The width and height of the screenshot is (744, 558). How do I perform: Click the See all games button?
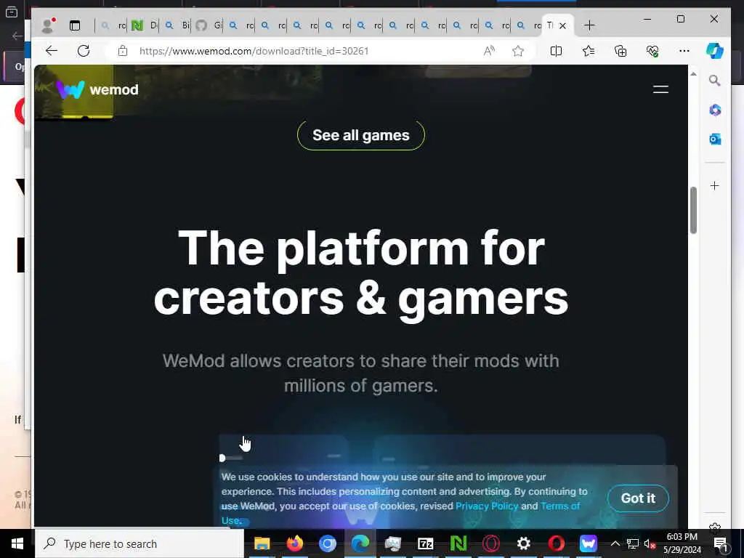pyautogui.click(x=360, y=135)
